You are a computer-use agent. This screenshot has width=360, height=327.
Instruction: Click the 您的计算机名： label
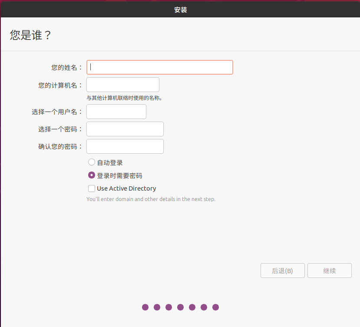click(x=60, y=86)
